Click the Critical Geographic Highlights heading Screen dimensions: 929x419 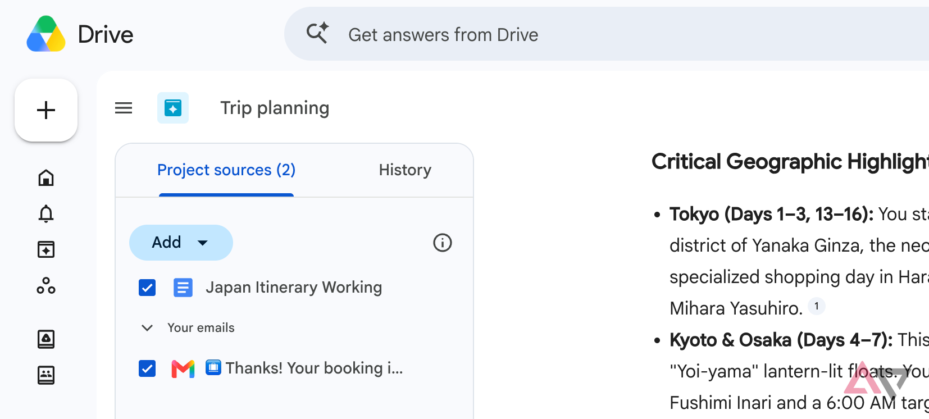[x=790, y=162]
